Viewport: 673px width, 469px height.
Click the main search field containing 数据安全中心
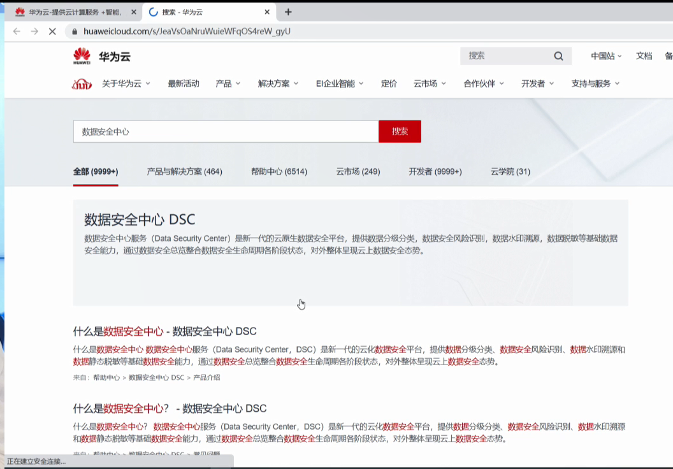coord(226,131)
